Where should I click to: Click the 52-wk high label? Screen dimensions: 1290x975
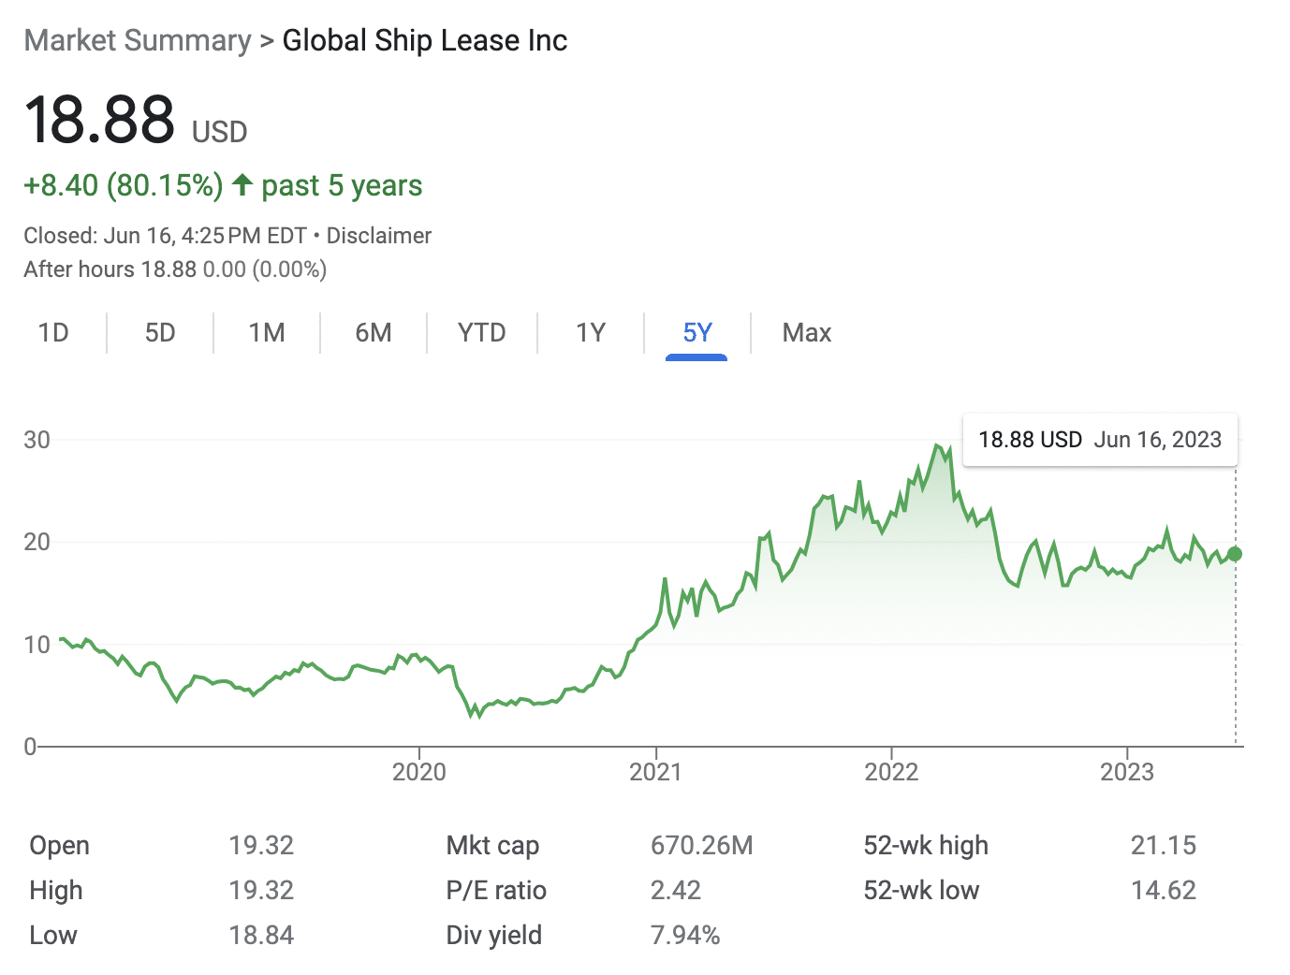tap(926, 846)
